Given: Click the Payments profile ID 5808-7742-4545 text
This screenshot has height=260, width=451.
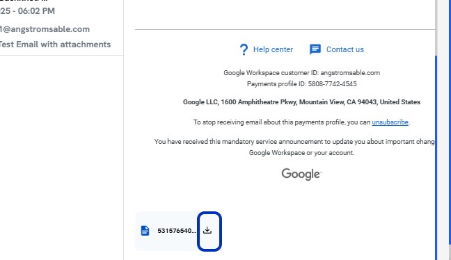Looking at the screenshot, I should tap(302, 84).
